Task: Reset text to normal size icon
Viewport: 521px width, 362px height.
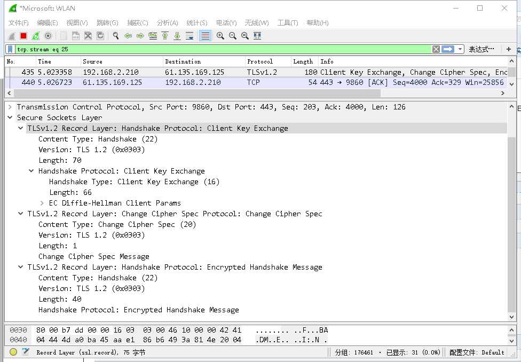Action: click(x=245, y=36)
